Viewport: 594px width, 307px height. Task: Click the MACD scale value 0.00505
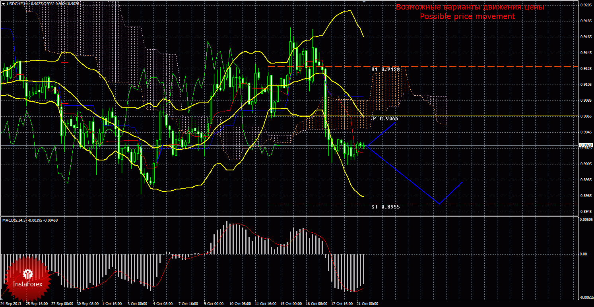click(x=586, y=219)
